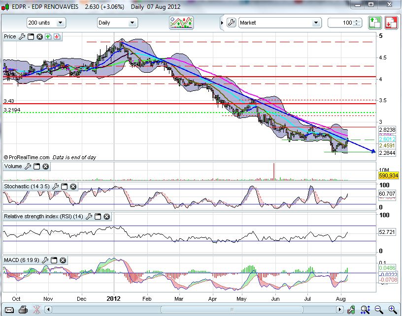Open the Daily timeframe dropdown
This screenshot has height=316, width=402.
pos(117,23)
